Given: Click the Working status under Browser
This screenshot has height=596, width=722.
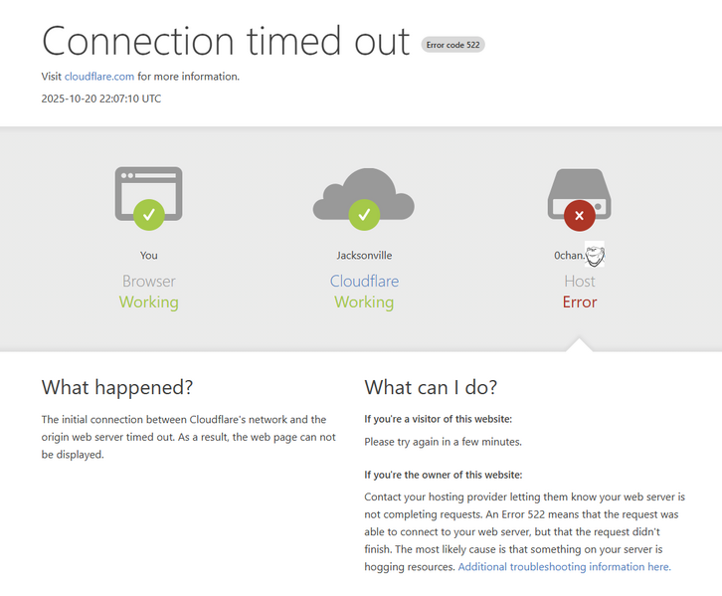Looking at the screenshot, I should coord(149,302).
